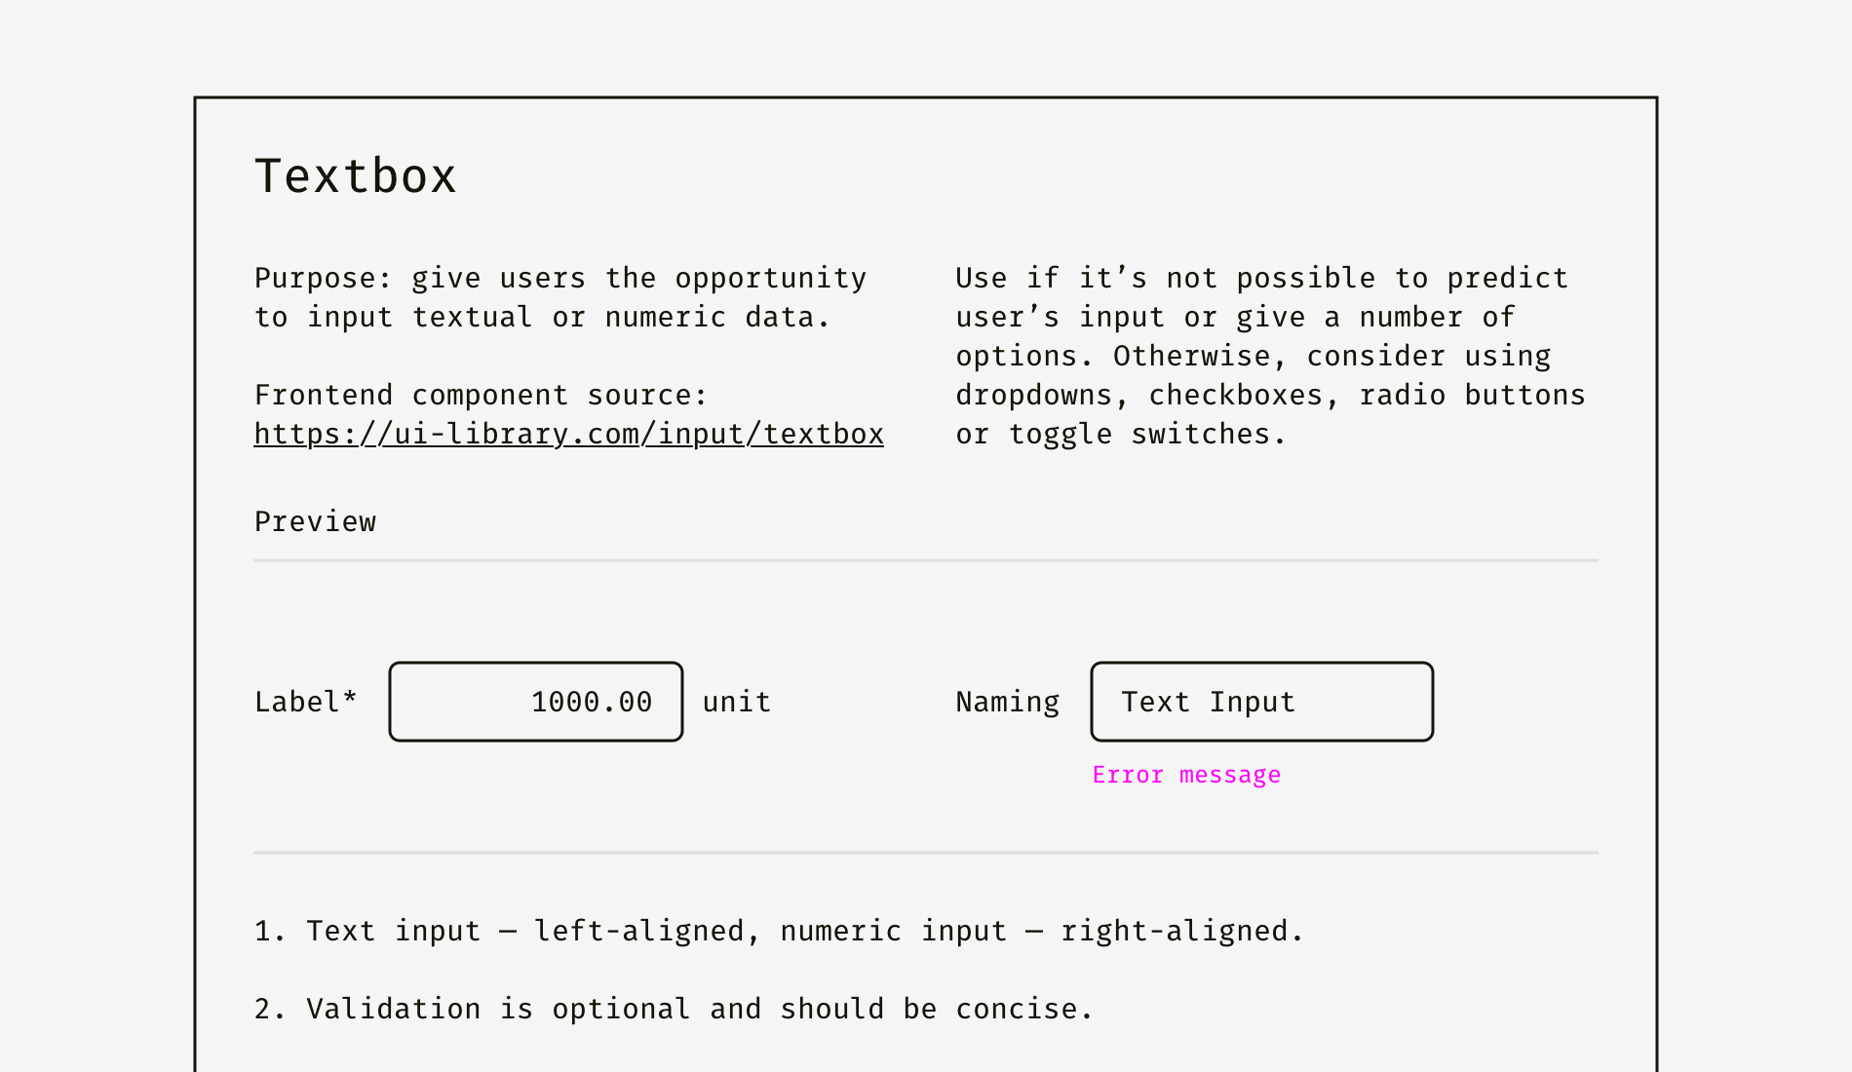Click the pink Error message text
This screenshot has width=1852, height=1072.
[1187, 776]
